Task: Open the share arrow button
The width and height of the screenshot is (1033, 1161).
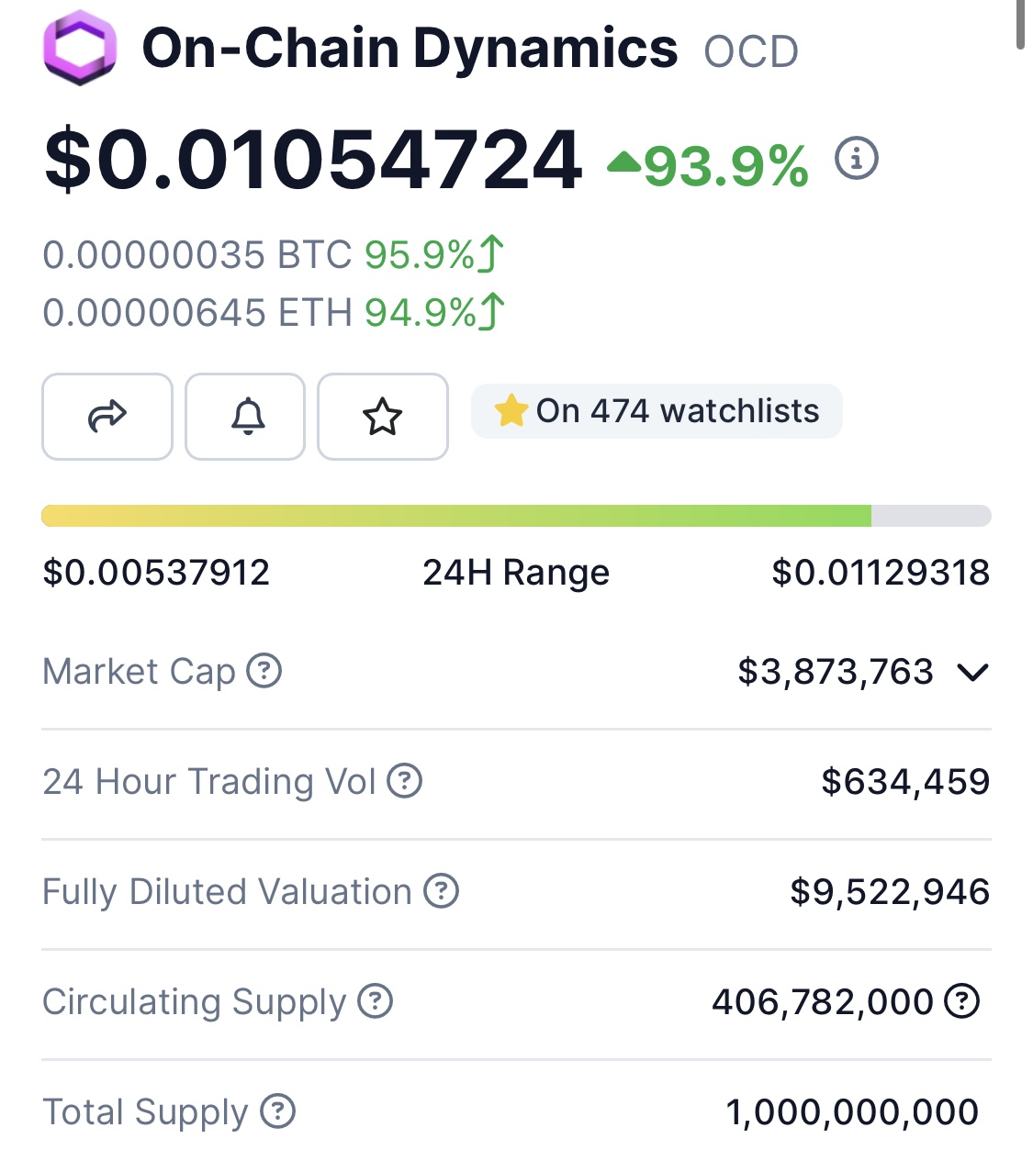Action: (107, 417)
